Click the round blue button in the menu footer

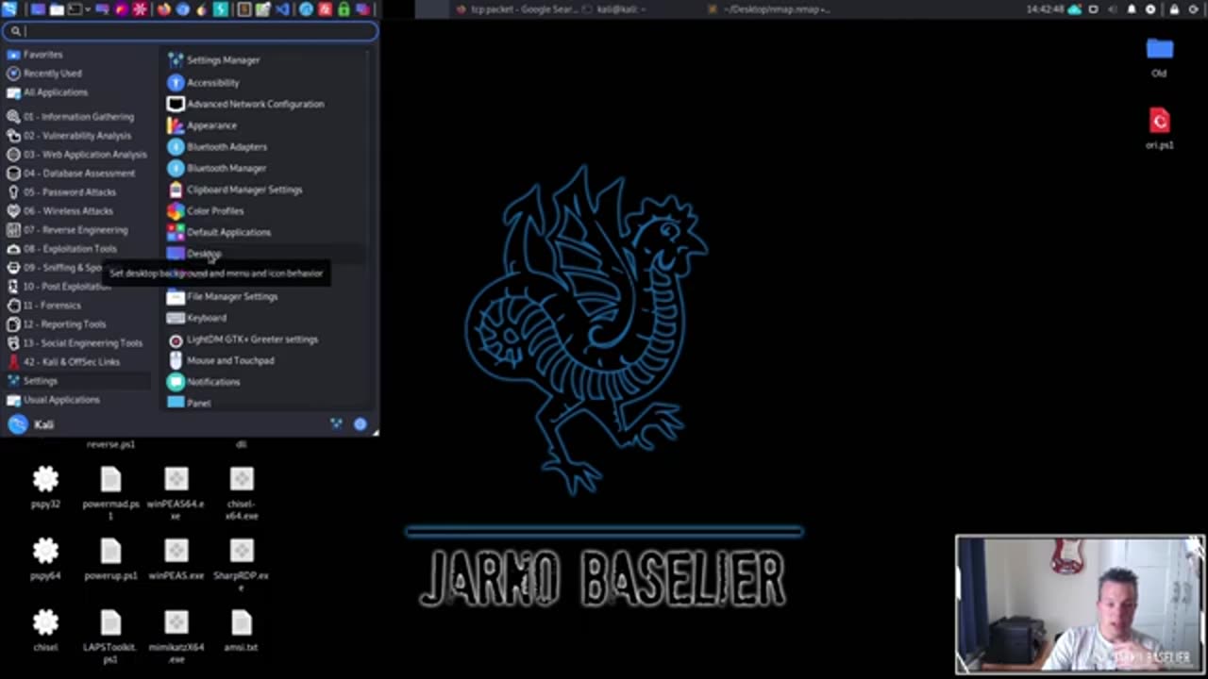[360, 424]
